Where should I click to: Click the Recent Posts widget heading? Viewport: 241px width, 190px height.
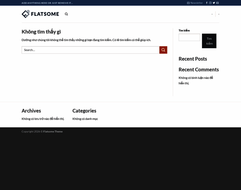coord(192,59)
